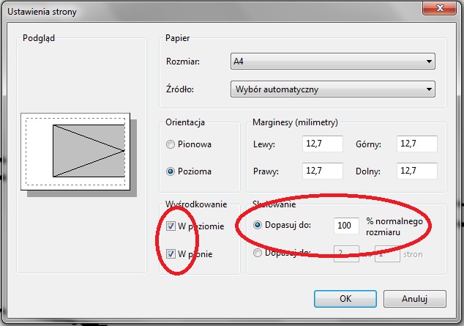Focus the Dolny margin input field
Image resolution: width=464 pixels, height=326 pixels.
click(x=416, y=171)
